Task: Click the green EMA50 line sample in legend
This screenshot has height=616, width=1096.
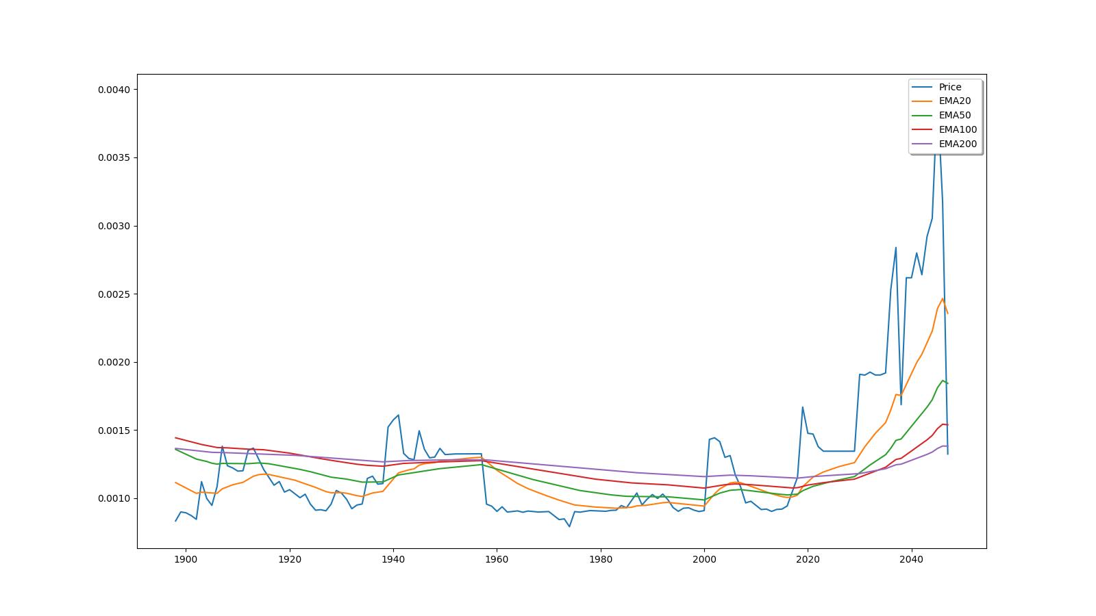Action: pos(923,116)
